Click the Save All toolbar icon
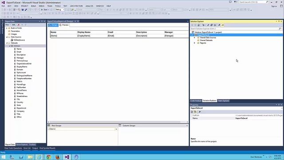This screenshot has width=284, height=160. coord(26,10)
